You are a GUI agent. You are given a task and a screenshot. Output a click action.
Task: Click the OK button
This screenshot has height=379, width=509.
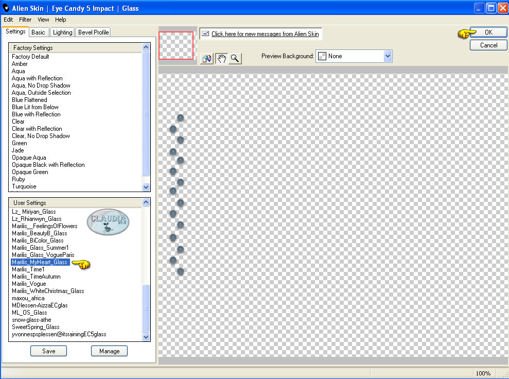pyautogui.click(x=488, y=32)
